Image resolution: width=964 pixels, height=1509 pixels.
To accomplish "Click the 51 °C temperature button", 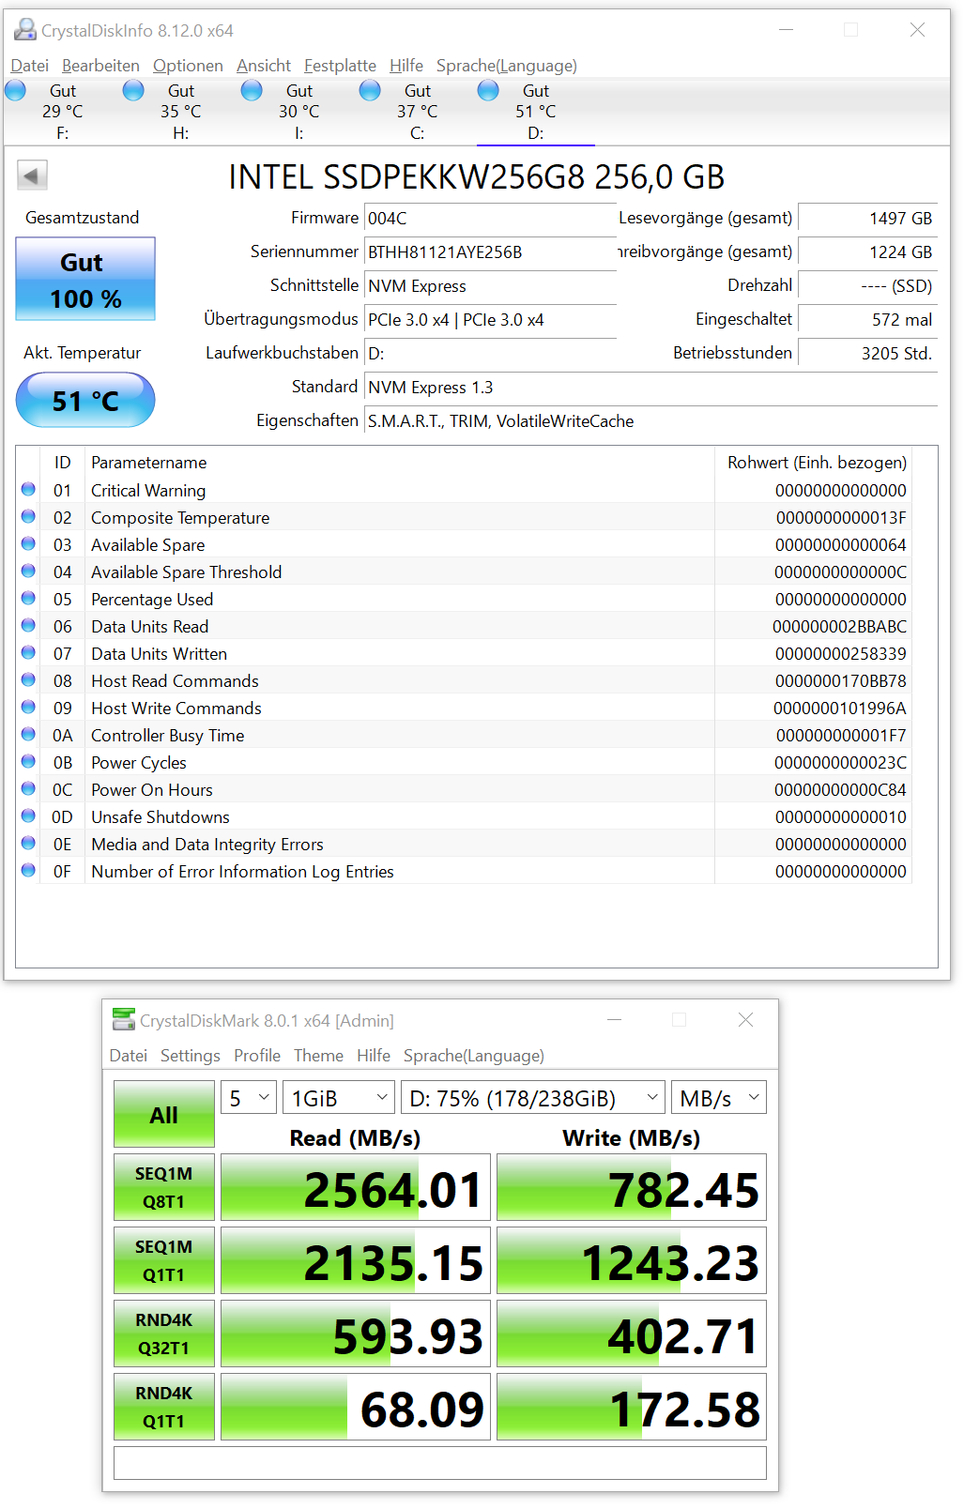I will 85,400.
